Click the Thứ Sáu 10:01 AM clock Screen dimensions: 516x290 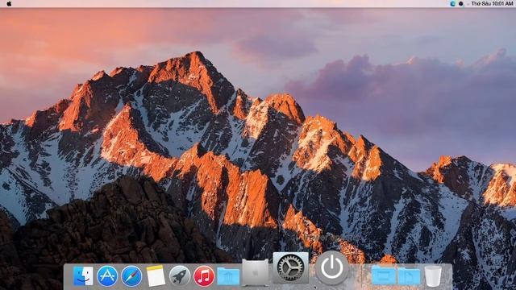tap(492, 3)
